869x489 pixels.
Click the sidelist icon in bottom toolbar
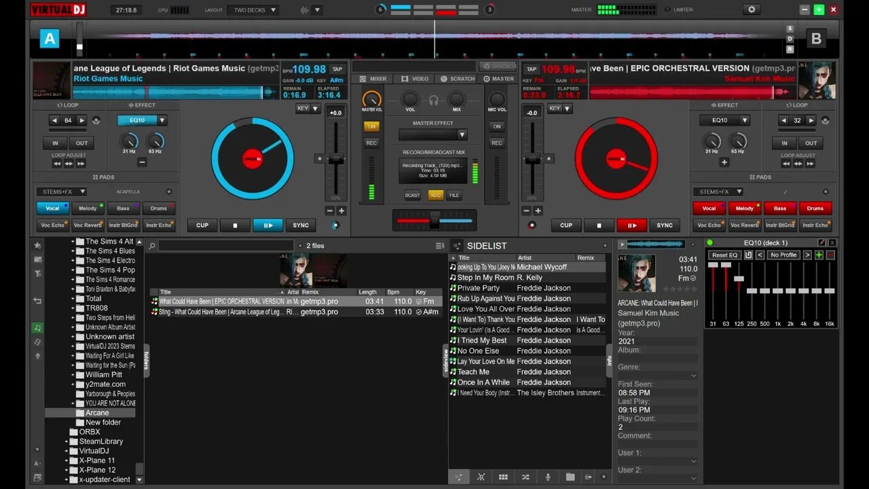(x=459, y=477)
